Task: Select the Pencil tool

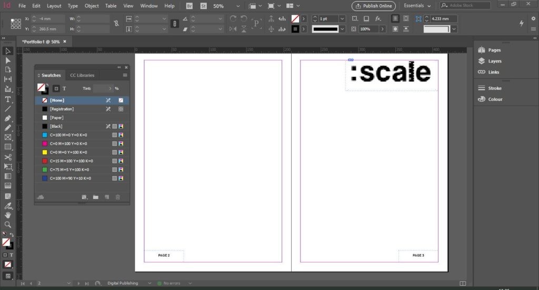Action: 8,128
